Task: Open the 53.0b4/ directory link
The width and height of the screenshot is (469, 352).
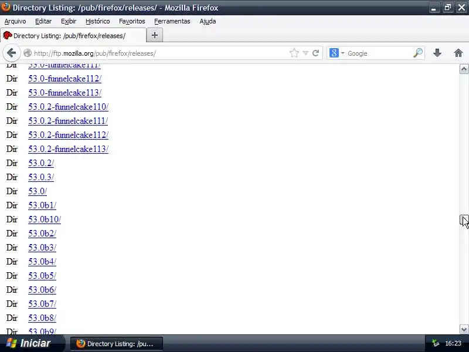Action: pos(42,261)
